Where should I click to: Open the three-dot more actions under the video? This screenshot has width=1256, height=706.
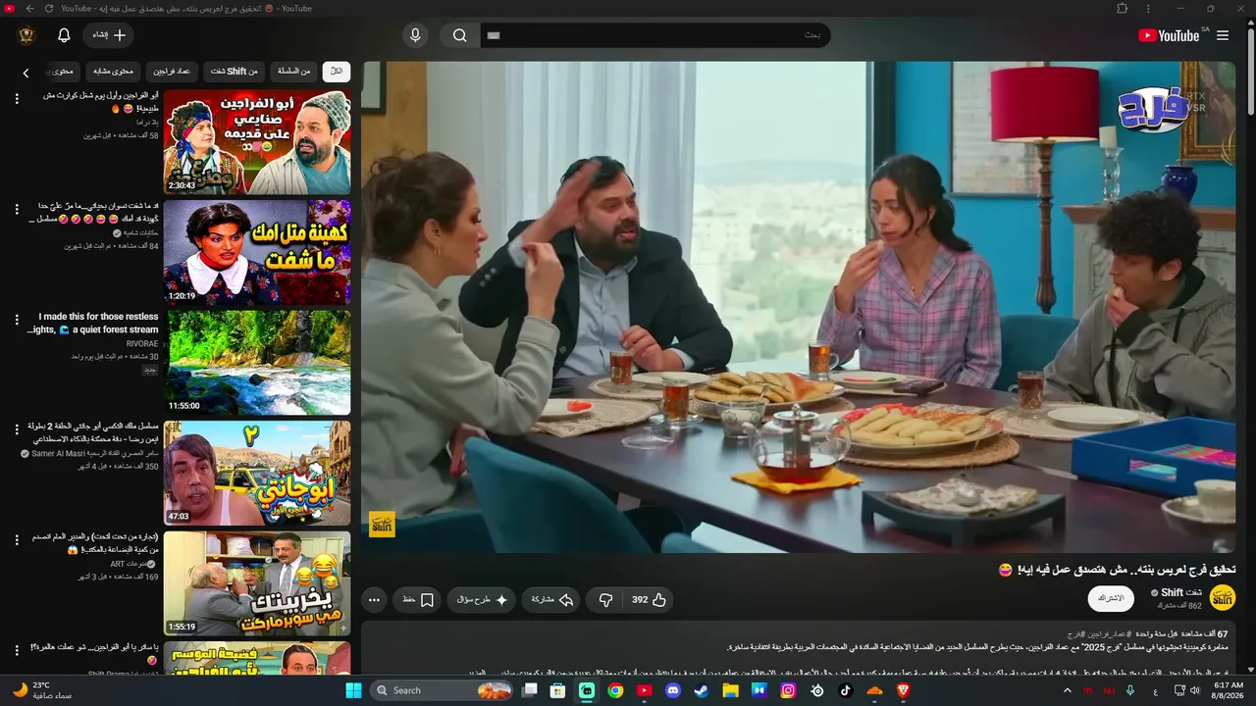[x=374, y=599]
